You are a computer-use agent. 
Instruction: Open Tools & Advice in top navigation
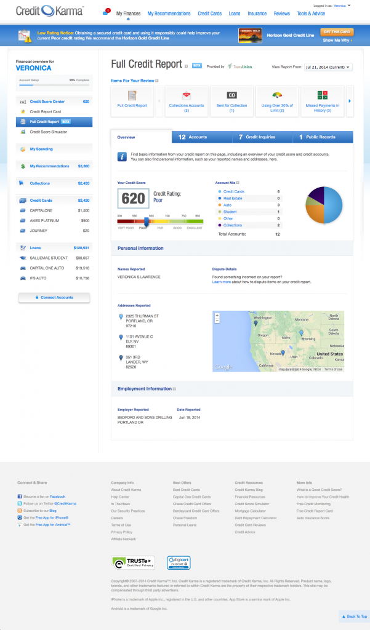pyautogui.click(x=311, y=14)
